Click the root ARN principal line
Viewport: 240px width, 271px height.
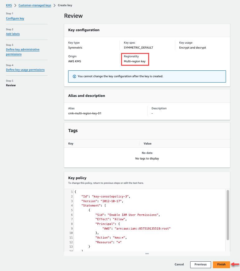(x=136, y=229)
